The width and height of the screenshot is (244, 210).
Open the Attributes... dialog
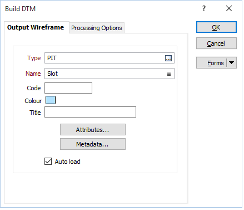(x=93, y=130)
